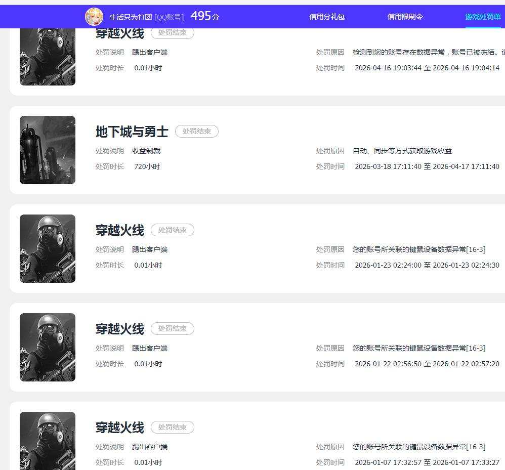Click time range starting 2026-01-22 02:56:50

(x=427, y=364)
